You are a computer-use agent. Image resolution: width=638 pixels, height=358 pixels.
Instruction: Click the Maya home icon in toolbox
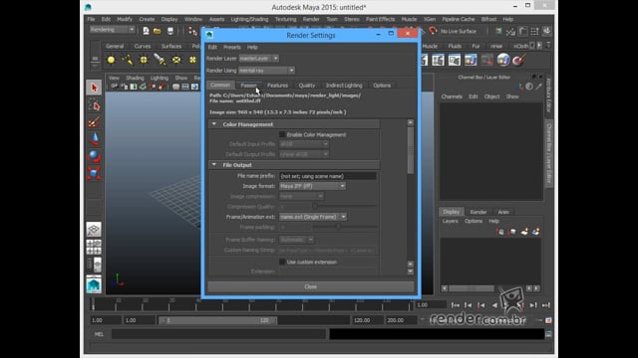point(94,284)
